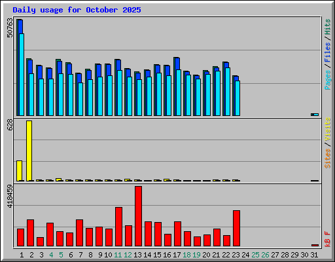Click the tallest red KB bar for day 13

click(x=138, y=216)
